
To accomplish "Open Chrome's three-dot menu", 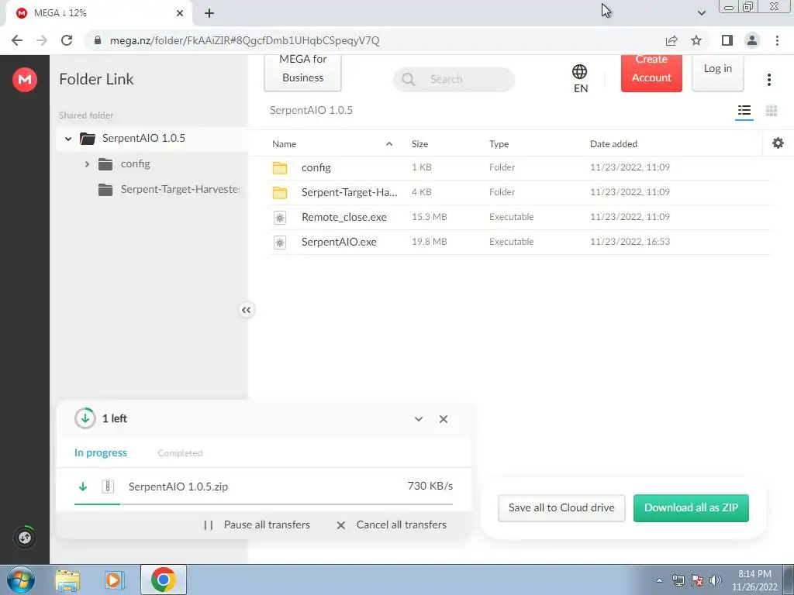I will 777,40.
